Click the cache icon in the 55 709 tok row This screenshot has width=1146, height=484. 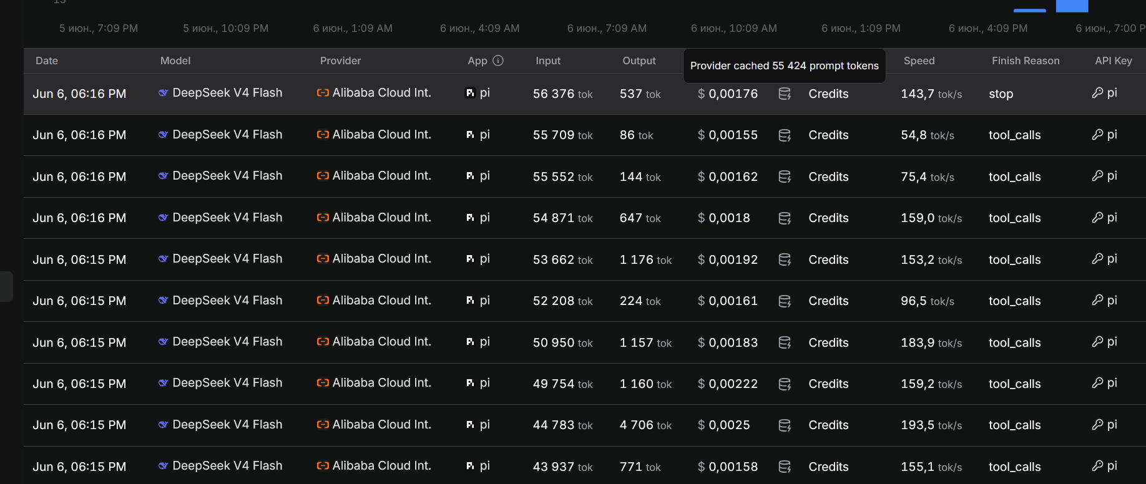pos(785,135)
